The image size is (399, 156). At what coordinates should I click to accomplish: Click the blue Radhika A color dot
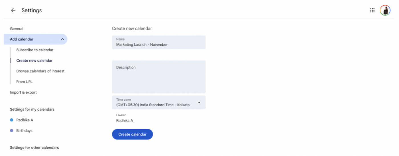(x=12, y=120)
